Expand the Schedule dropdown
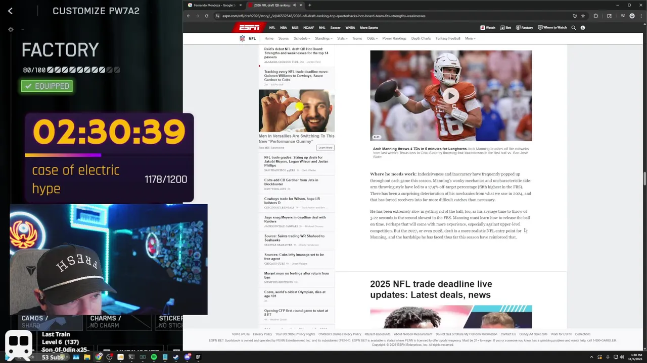Image resolution: width=647 pixels, height=363 pixels. [302, 38]
